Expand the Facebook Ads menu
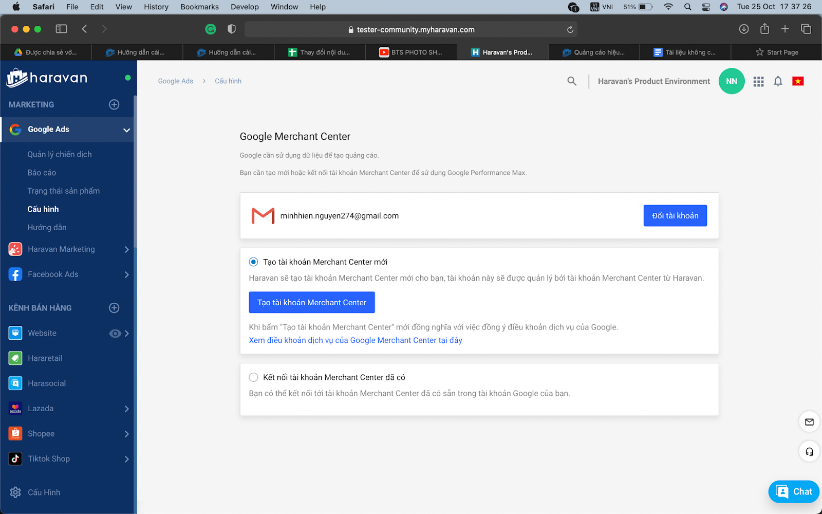This screenshot has height=514, width=822. click(x=126, y=274)
